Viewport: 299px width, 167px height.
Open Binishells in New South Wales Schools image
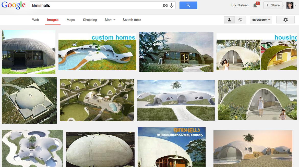tap(172, 147)
